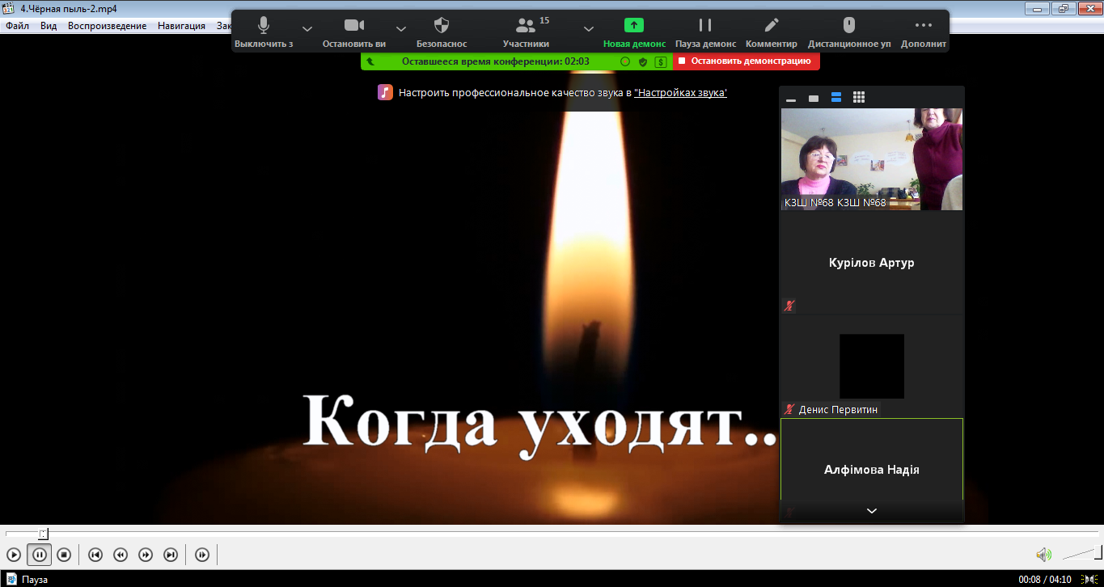The image size is (1104, 587).
Task: Open audio options arrow beside microphone
Action: click(x=307, y=29)
